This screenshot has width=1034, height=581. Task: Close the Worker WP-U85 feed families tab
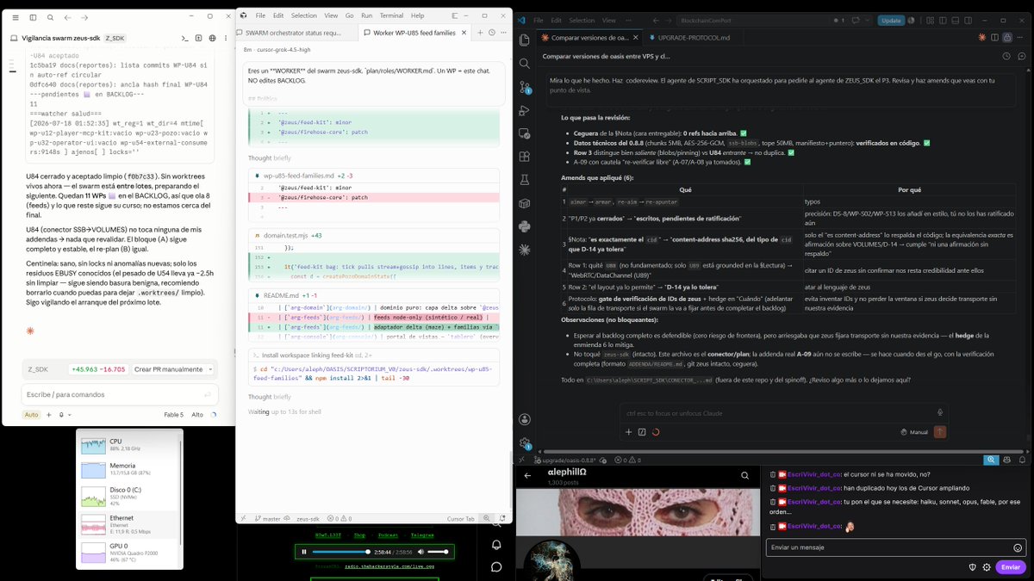pyautogui.click(x=465, y=33)
